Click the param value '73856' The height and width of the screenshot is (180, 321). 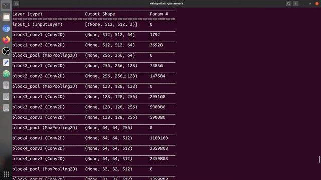(156, 66)
